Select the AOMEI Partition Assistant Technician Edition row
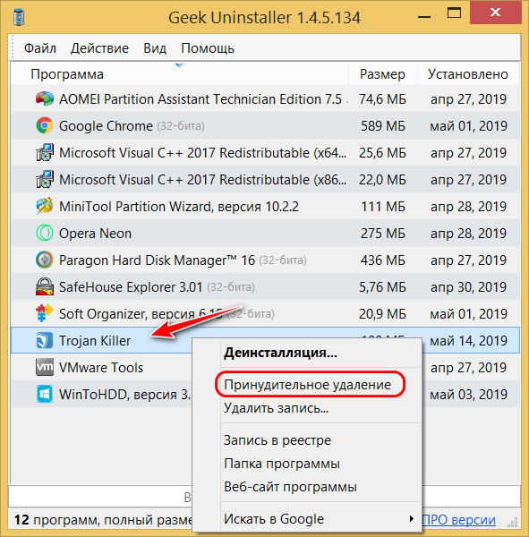Viewport: 529px width, 537px height. 265,99
